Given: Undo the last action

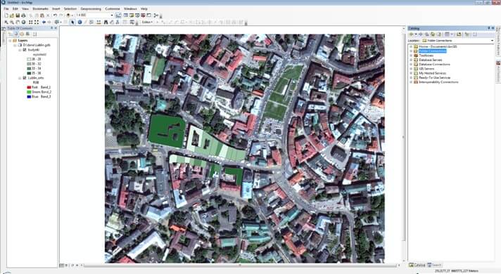Looking at the screenshot, I should click(x=55, y=15).
